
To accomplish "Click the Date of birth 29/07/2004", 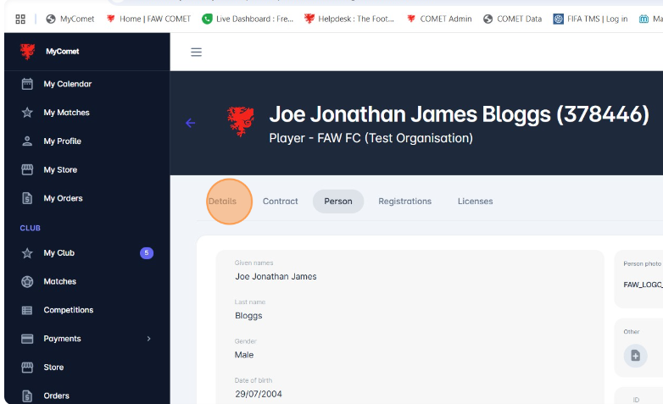I will pos(259,394).
